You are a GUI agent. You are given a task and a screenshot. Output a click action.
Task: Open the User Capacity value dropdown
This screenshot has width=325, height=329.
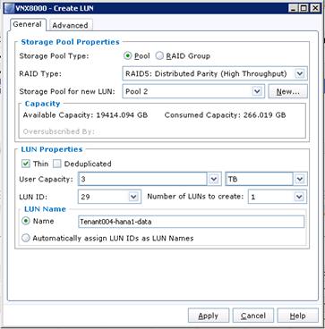click(x=213, y=179)
